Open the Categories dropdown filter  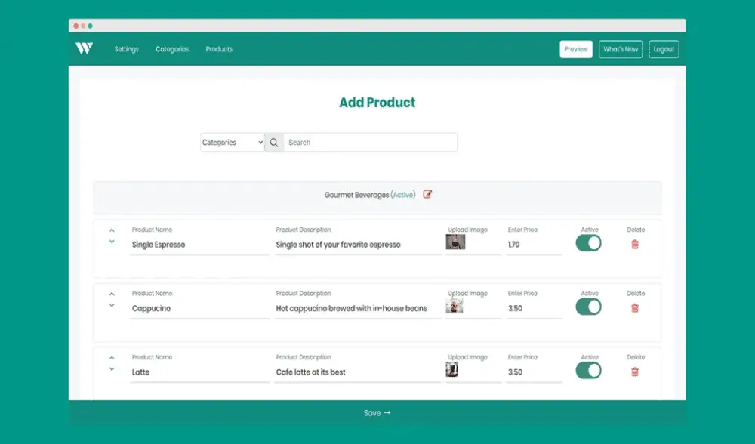pyautogui.click(x=232, y=143)
